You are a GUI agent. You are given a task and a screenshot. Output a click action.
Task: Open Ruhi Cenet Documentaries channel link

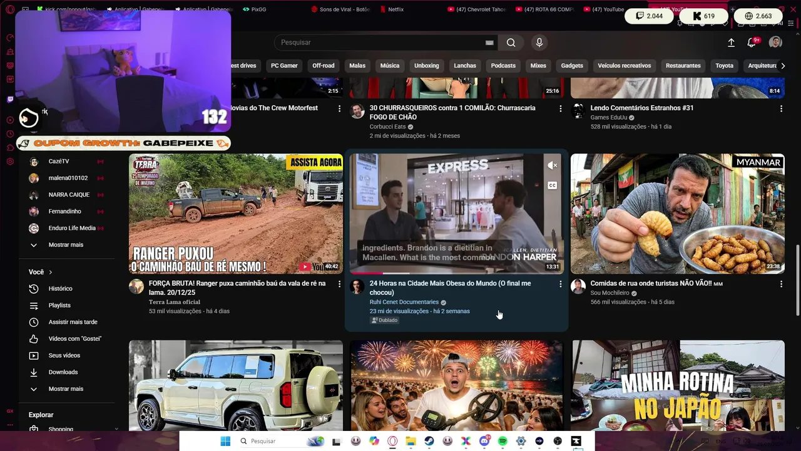[x=404, y=302]
